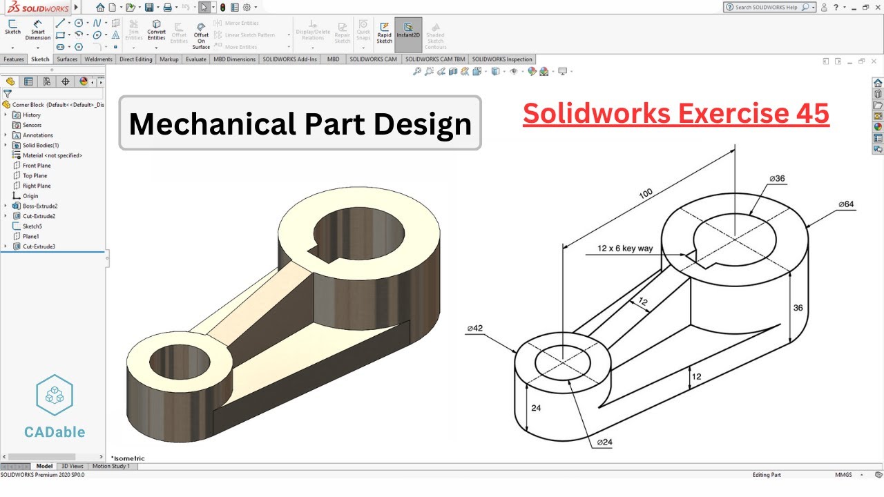Click the Edit Appearance icon in view toolbar

pyautogui.click(x=532, y=71)
